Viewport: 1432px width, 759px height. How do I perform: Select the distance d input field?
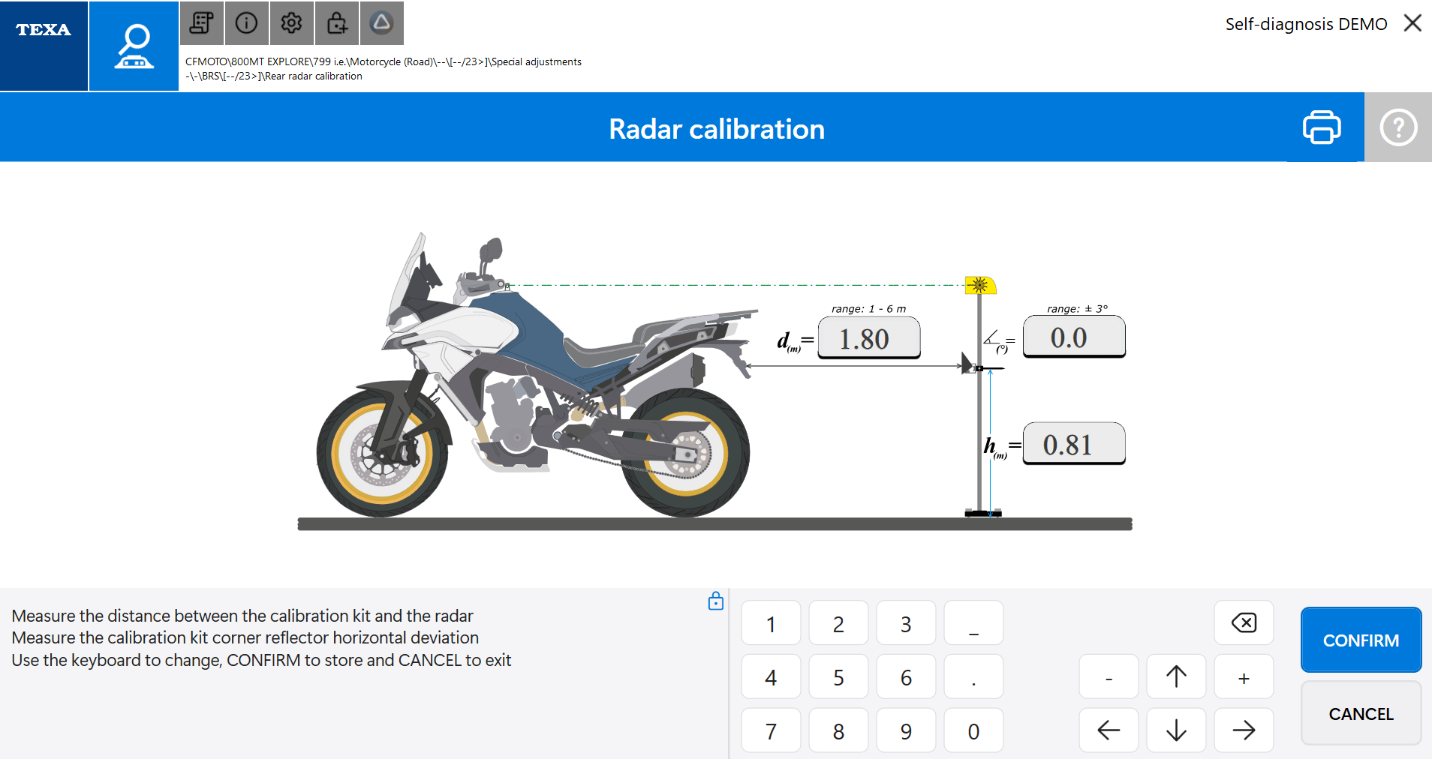[868, 338]
